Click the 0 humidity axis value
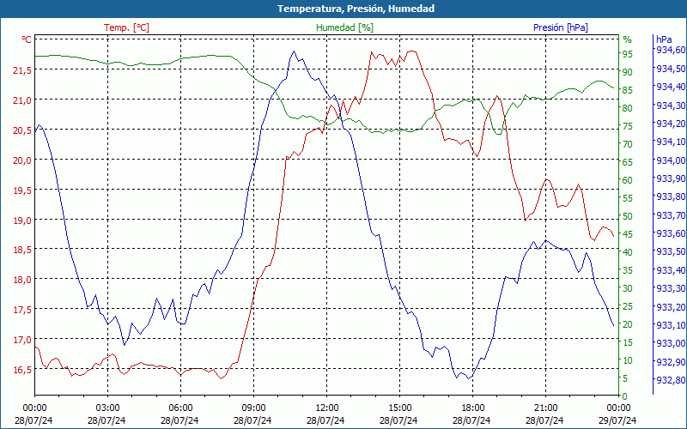687x429 pixels. 625,396
